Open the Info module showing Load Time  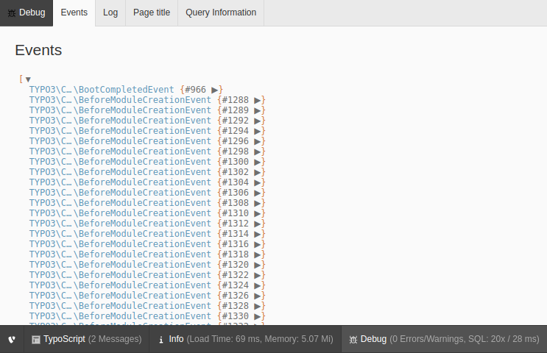(245, 339)
